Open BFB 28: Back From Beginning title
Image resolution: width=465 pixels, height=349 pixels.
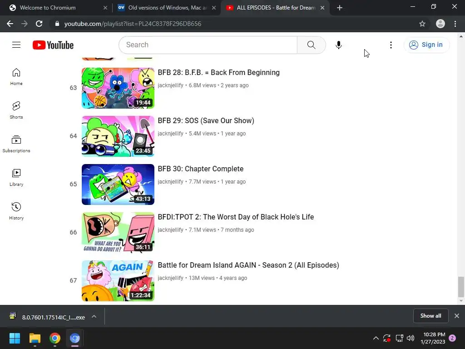click(218, 72)
